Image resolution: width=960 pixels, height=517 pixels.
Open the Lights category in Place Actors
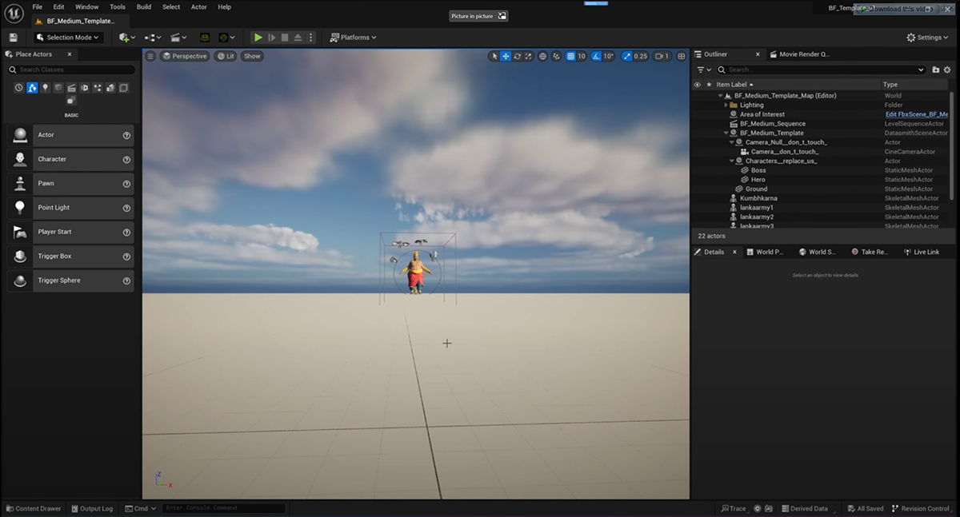(45, 88)
